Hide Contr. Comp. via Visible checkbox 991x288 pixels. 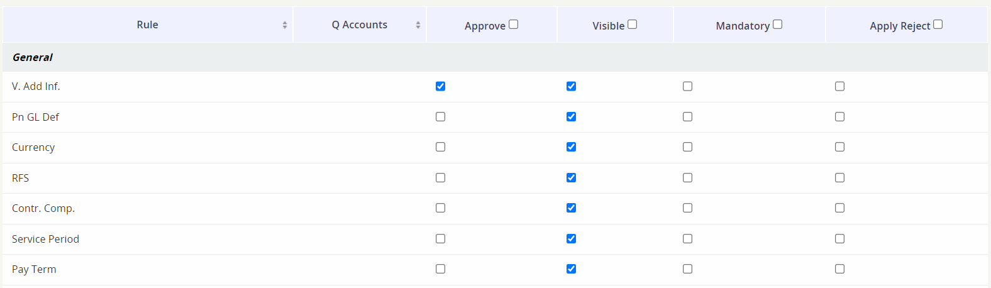[571, 208]
